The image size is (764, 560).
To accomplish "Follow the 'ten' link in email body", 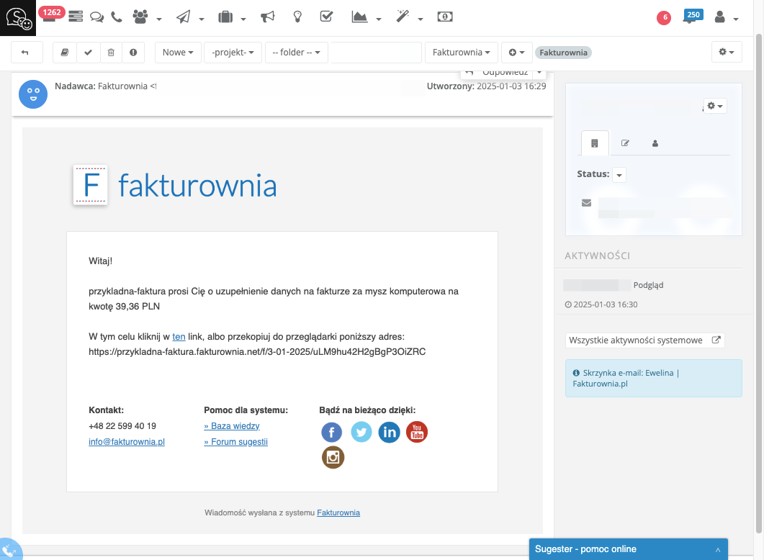I will click(x=179, y=336).
